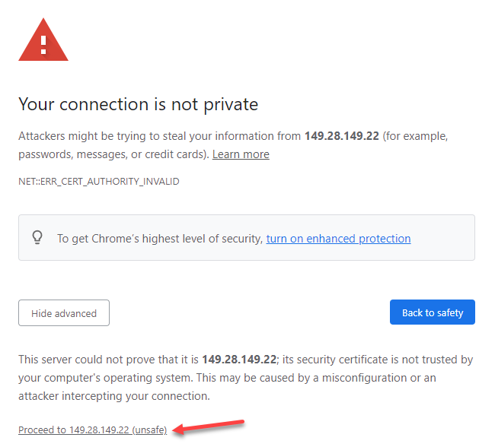
Task: Proceed to 149.28.149.22 (unsafe)
Action: pos(92,430)
